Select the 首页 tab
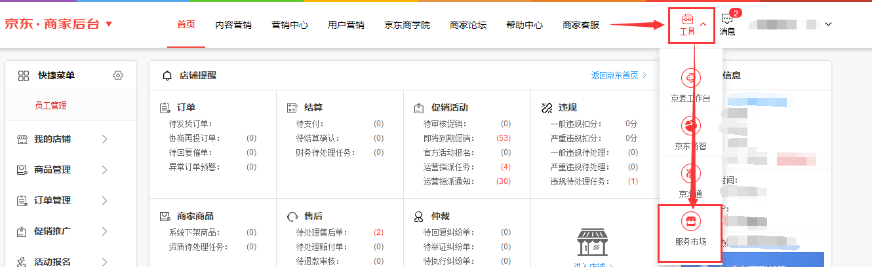The height and width of the screenshot is (267, 872). point(186,25)
